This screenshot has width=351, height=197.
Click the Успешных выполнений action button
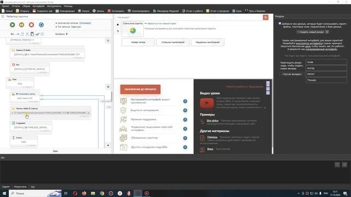coord(173,42)
